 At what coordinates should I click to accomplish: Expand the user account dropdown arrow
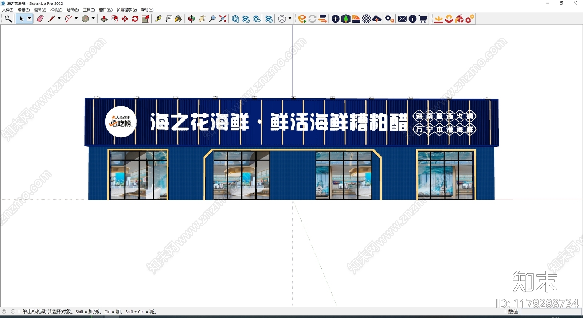[x=290, y=19]
